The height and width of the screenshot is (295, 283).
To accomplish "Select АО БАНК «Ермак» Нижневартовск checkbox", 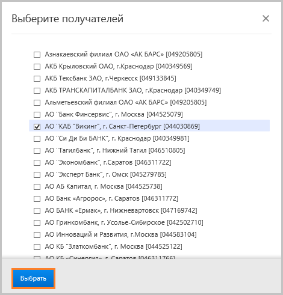I will tap(37, 211).
